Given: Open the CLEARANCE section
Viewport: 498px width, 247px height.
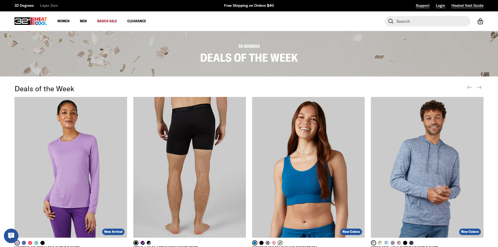Looking at the screenshot, I should point(137,21).
